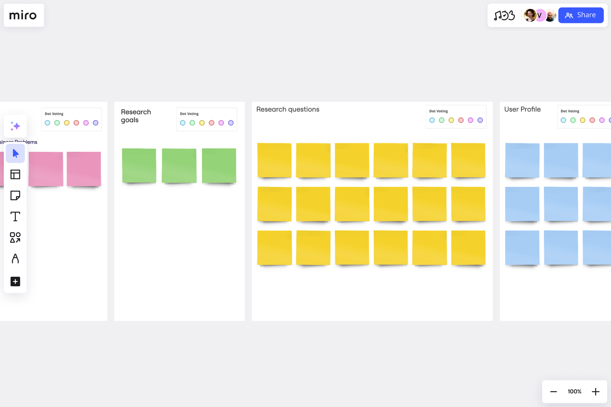This screenshot has height=407, width=611.
Task: Open more tools plus button in toolbar
Action: point(15,282)
